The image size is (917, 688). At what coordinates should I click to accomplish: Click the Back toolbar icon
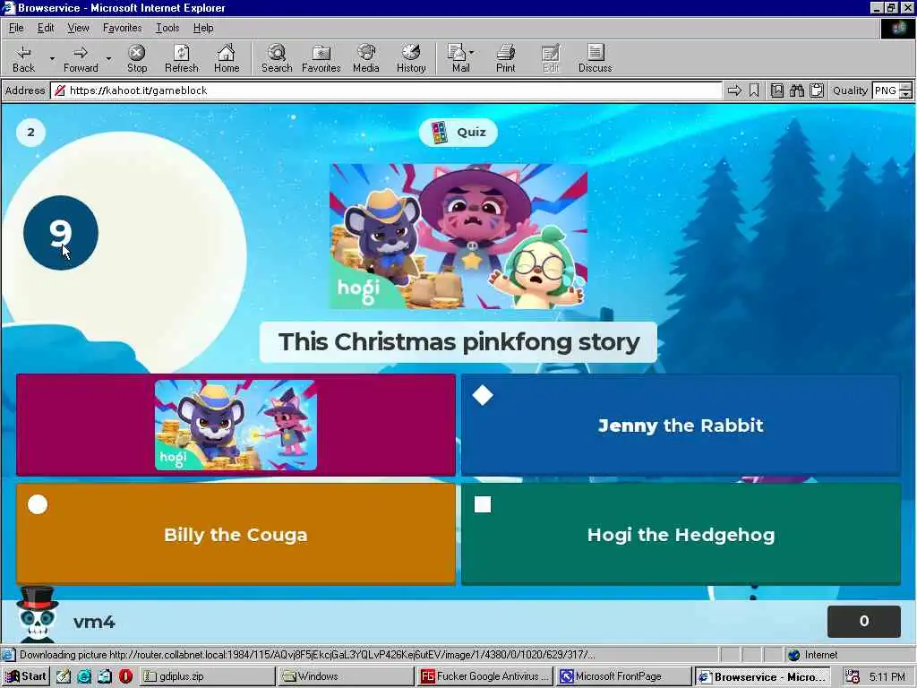(23, 58)
